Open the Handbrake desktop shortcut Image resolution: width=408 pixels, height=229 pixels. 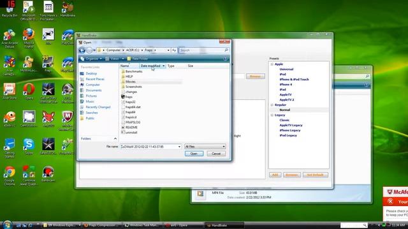pyautogui.click(x=68, y=10)
